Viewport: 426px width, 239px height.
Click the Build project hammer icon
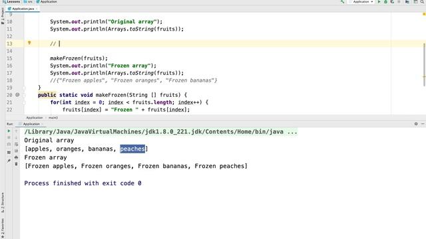click(x=343, y=1)
